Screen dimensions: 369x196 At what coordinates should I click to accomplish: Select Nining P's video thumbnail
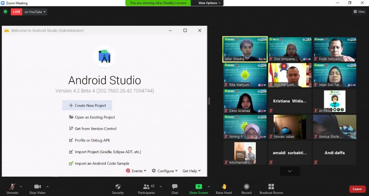tap(245, 127)
